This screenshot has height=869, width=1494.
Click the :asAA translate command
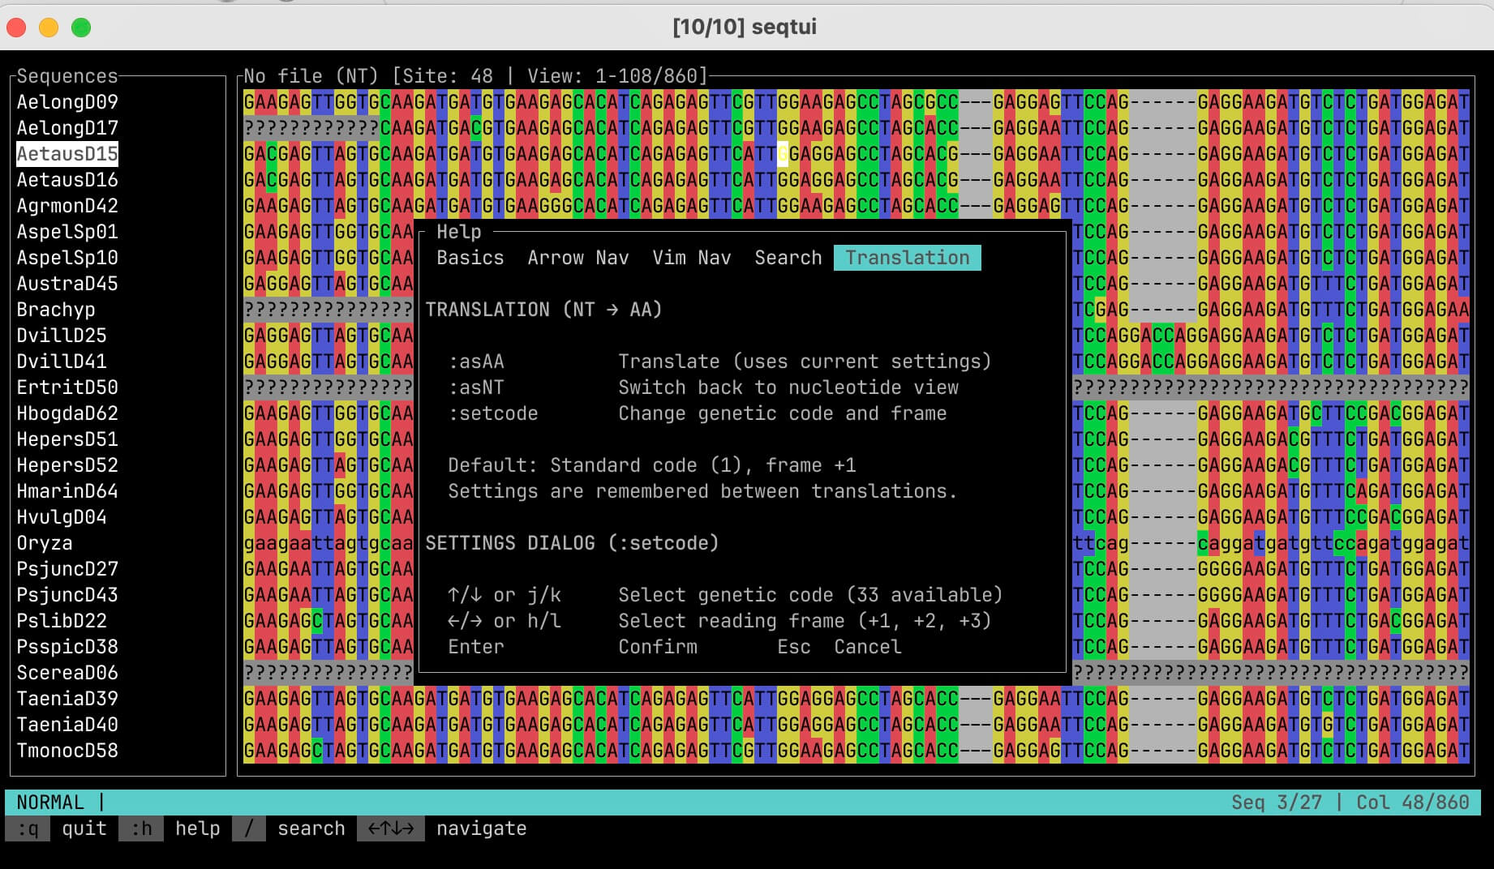[476, 362]
